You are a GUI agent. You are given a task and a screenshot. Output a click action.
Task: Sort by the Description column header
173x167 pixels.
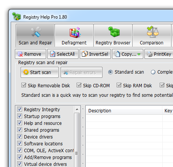pyautogui.click(x=124, y=111)
